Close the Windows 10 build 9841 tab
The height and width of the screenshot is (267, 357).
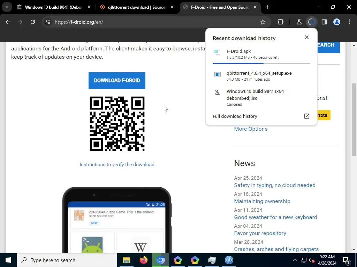[x=89, y=7]
